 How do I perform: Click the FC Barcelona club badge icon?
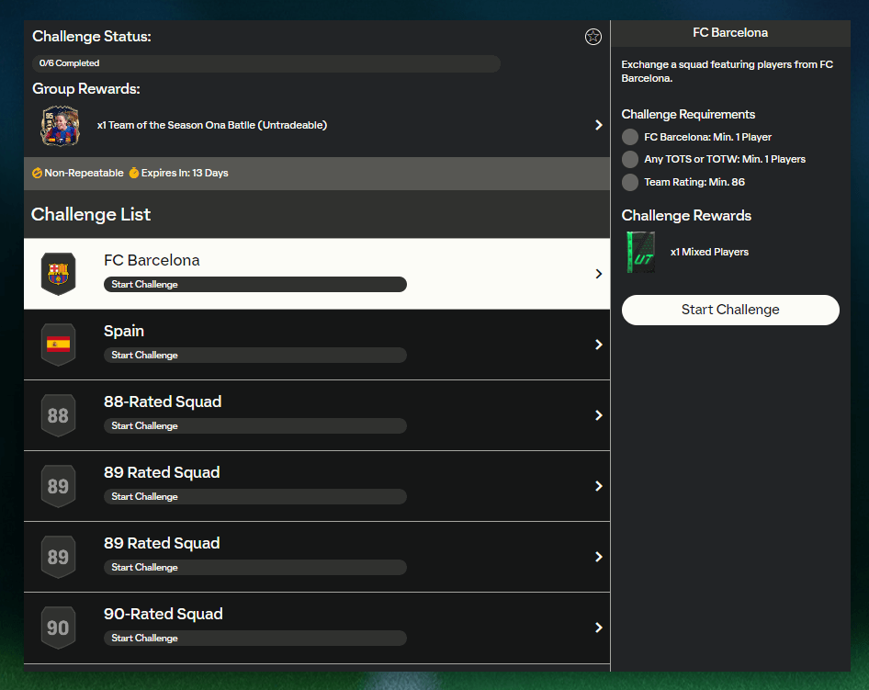pyautogui.click(x=58, y=274)
